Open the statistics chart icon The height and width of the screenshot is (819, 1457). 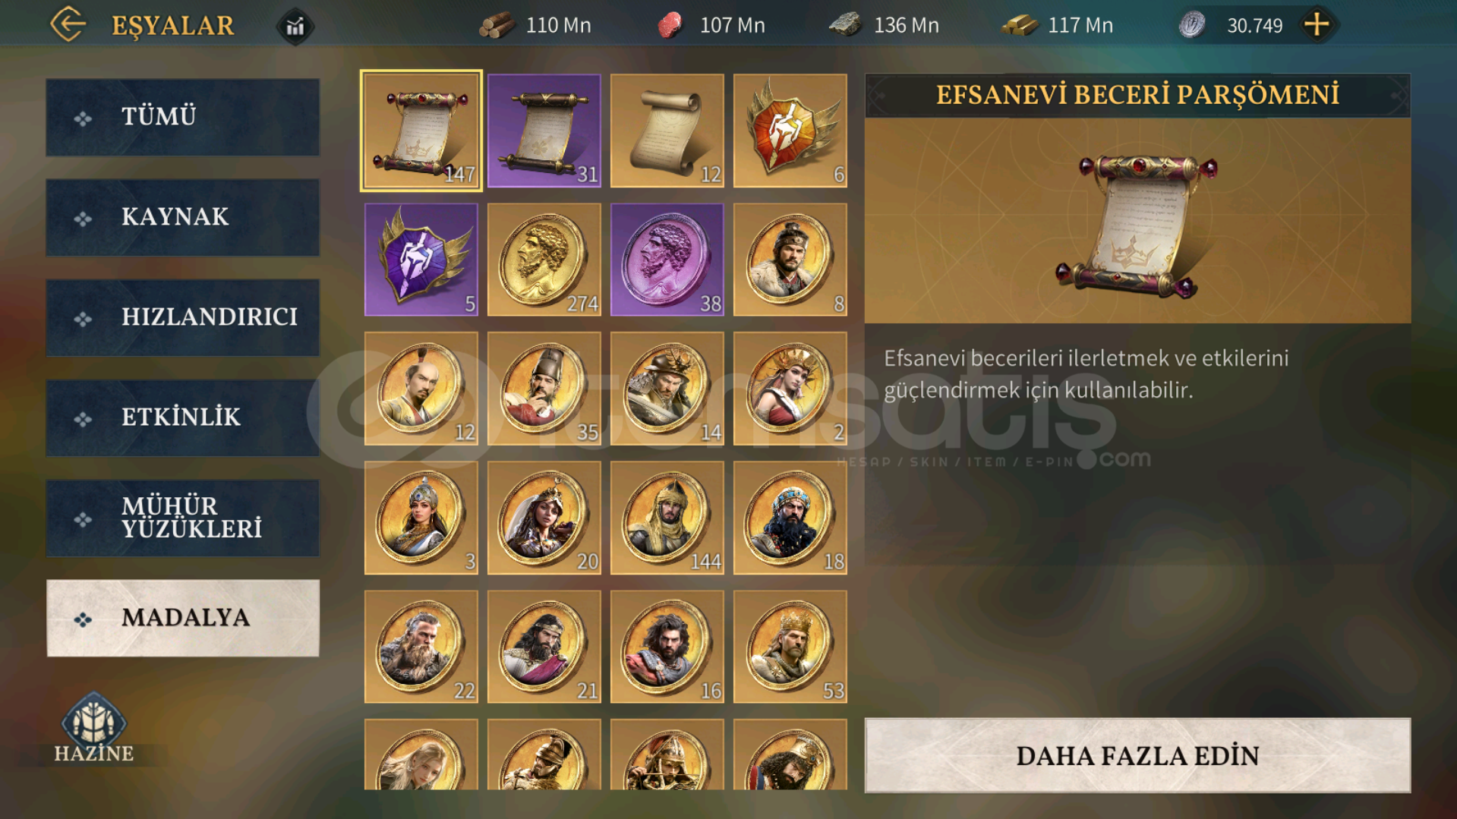tap(295, 27)
